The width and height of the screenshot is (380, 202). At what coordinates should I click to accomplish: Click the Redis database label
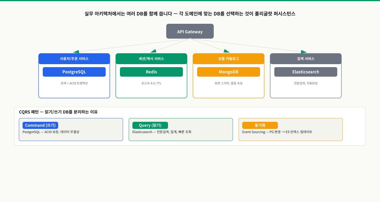[151, 72]
